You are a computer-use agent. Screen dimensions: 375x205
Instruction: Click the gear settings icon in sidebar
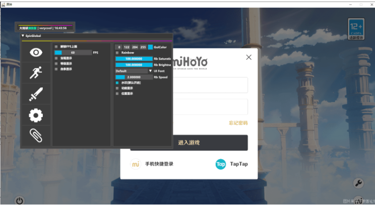pyautogui.click(x=36, y=115)
